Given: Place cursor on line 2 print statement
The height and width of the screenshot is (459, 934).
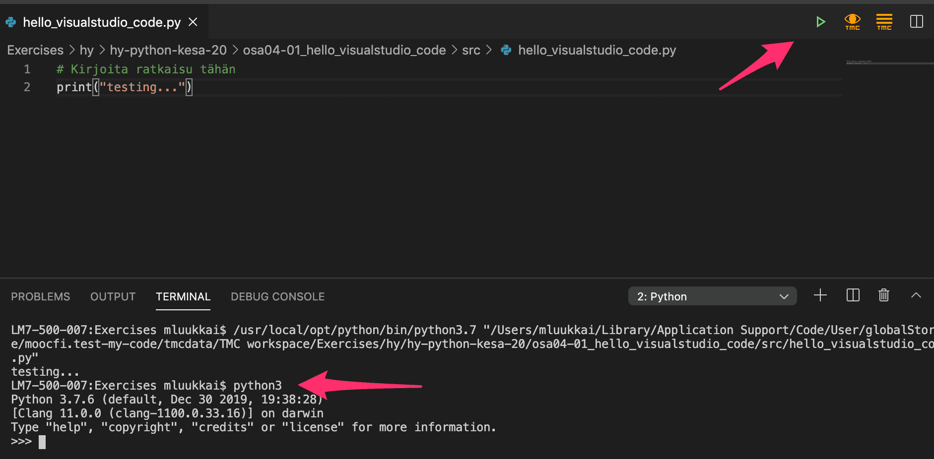Looking at the screenshot, I should [124, 87].
